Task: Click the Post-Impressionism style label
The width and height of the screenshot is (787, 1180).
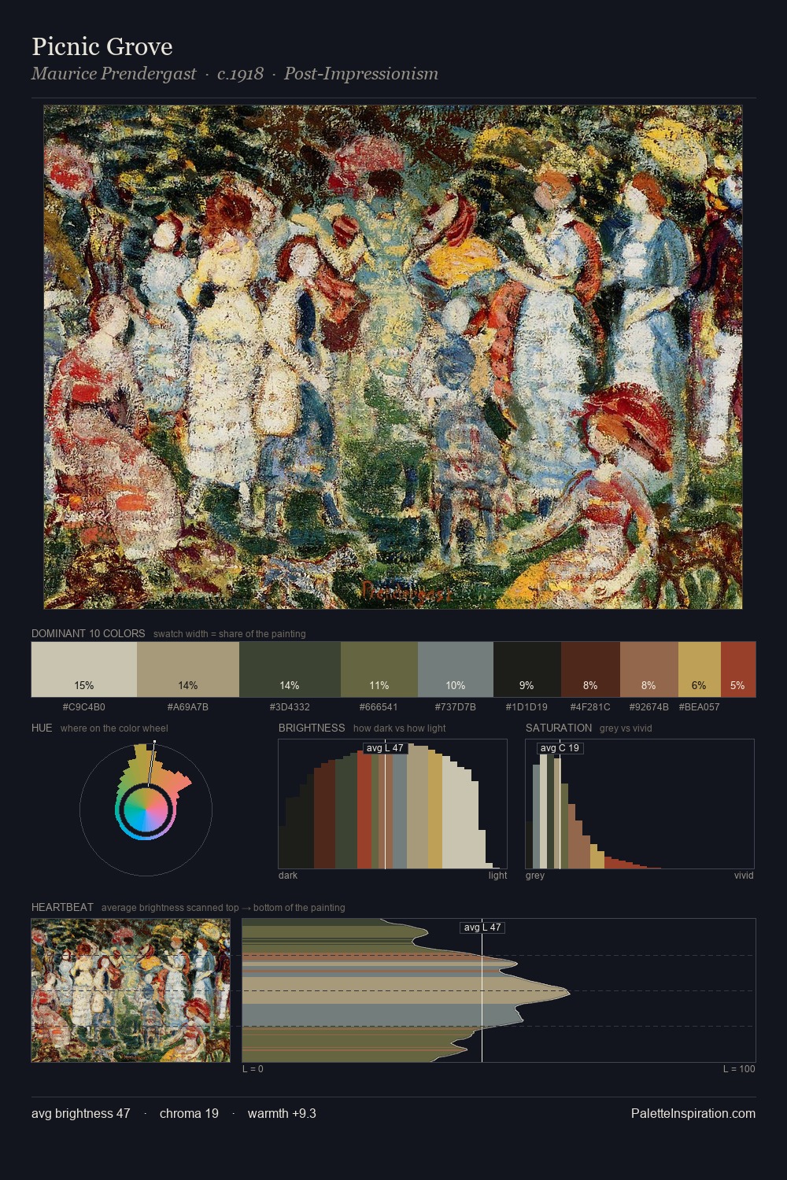Action: (x=361, y=74)
